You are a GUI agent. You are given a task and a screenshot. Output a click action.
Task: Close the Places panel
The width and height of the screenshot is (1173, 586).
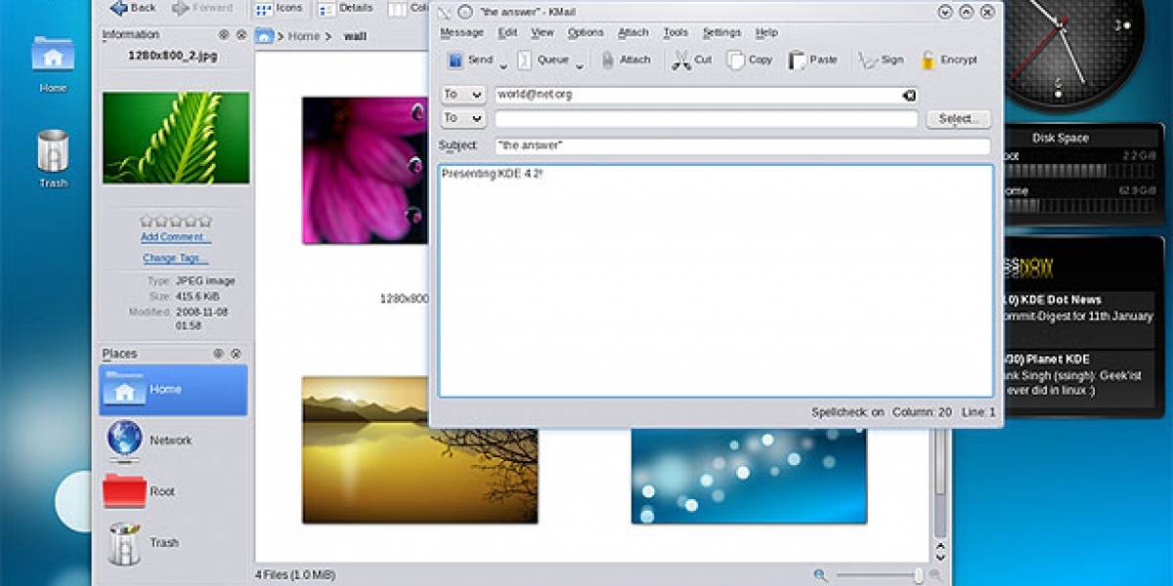click(238, 354)
